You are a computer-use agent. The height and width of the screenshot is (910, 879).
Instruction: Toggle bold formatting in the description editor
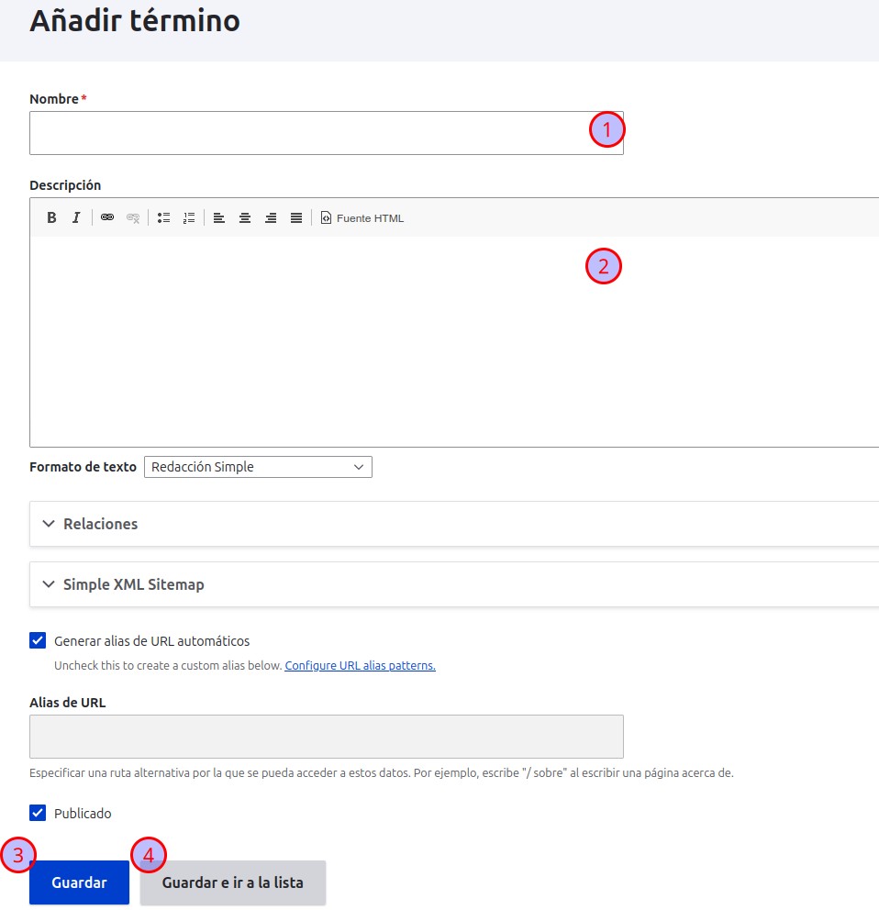click(x=52, y=217)
